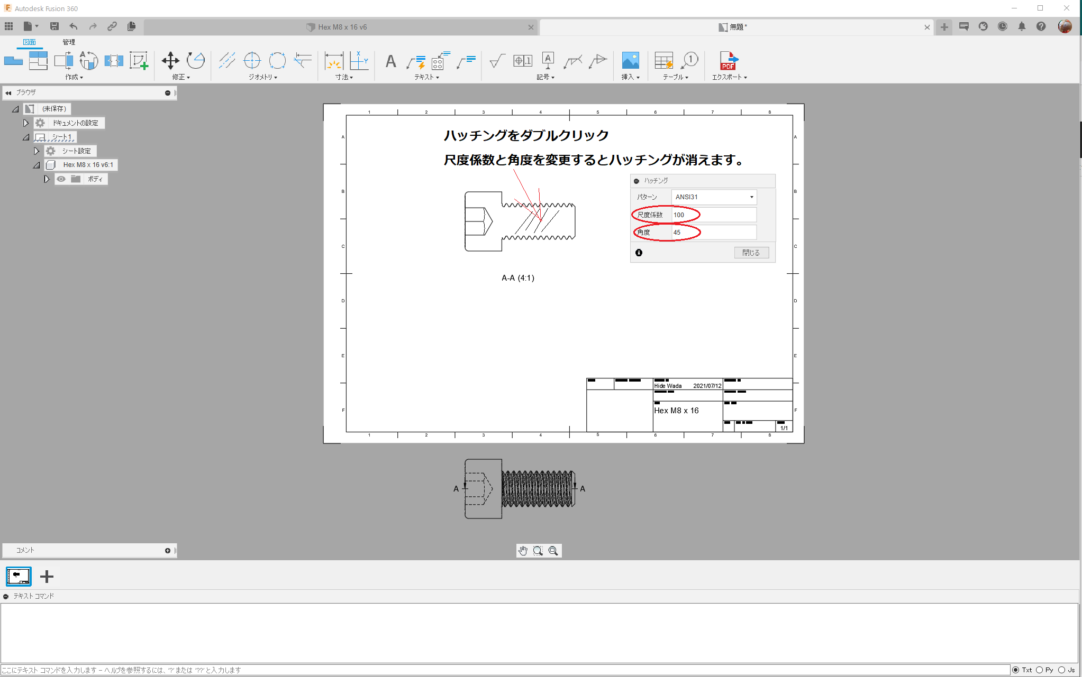This screenshot has width=1082, height=677.
Task: Click the 尺度係数 scale factor input field
Action: pyautogui.click(x=713, y=215)
